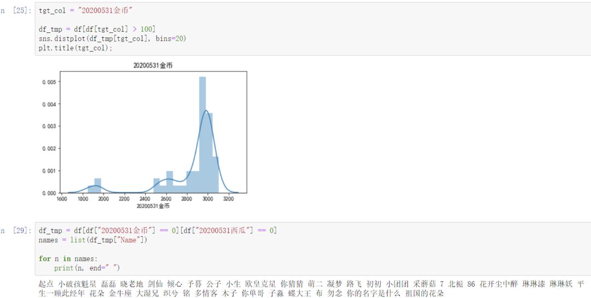The height and width of the screenshot is (298, 591).
Task: Select the In [25] code cell prompt
Action: point(16,10)
